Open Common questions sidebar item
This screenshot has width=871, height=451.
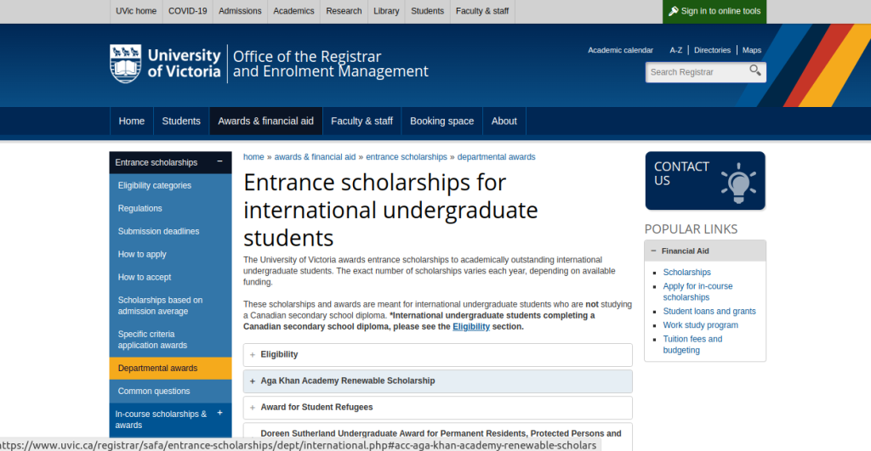[x=170, y=391]
